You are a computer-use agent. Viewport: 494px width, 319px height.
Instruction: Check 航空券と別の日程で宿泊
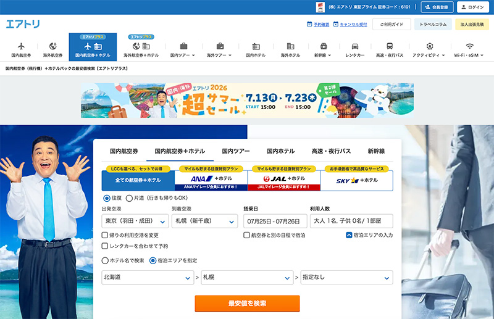coord(246,235)
